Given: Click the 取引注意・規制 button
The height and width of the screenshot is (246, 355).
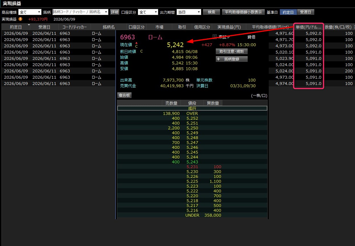Looking at the screenshot, I should tap(232, 51).
